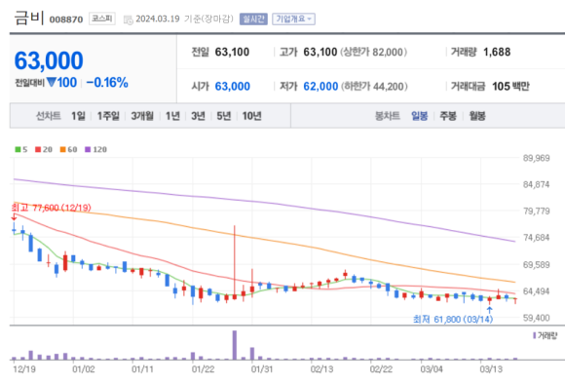This screenshot has height=385, width=565.
Task: Click the stock code 008870
Action: click(x=66, y=19)
